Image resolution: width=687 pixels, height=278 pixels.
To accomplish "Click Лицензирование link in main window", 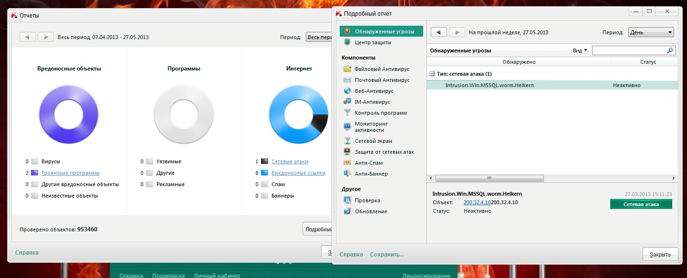I will pos(426,275).
